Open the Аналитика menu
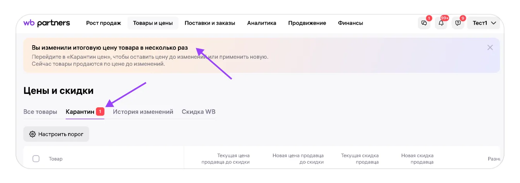520x183 pixels. pos(262,23)
